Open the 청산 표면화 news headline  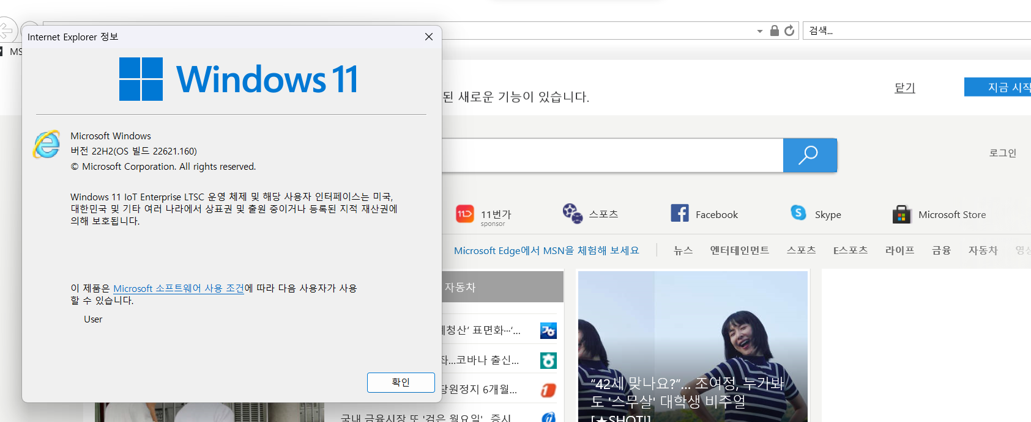point(482,330)
